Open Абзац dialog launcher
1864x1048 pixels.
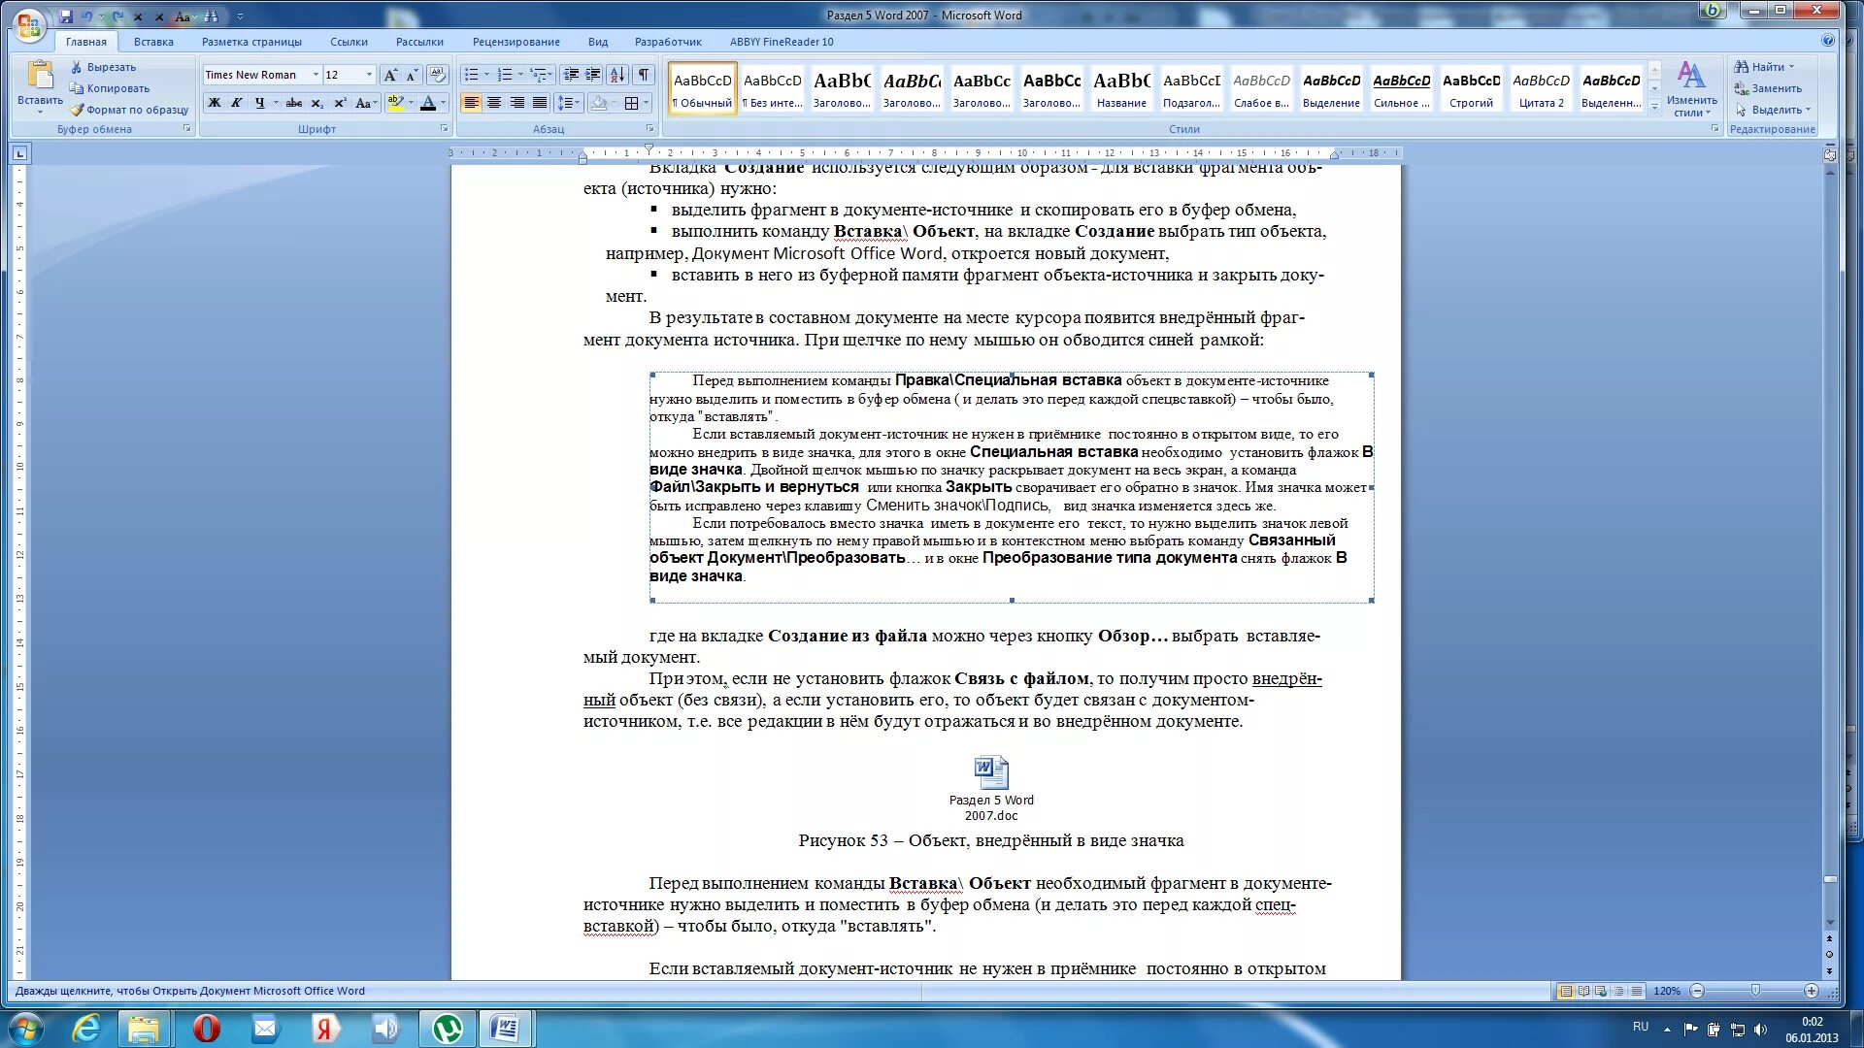649,129
